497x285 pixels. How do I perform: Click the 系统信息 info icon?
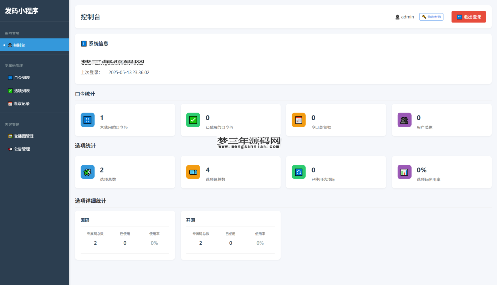83,43
